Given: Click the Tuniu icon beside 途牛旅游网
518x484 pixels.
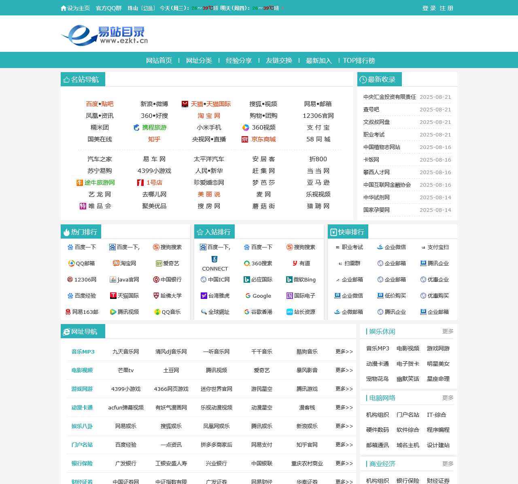Looking at the screenshot, I should [80, 183].
